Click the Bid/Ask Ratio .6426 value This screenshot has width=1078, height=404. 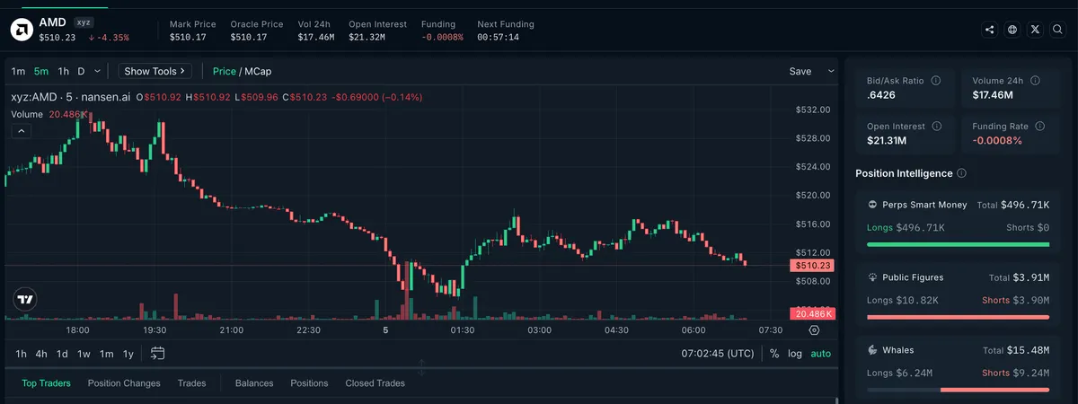(880, 95)
